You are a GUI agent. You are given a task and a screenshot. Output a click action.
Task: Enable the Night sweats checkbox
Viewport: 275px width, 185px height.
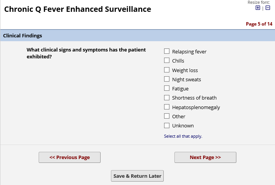pyautogui.click(x=167, y=79)
